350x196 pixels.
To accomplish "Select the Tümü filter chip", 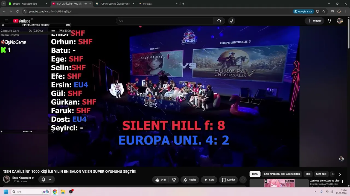I will 255,174.
